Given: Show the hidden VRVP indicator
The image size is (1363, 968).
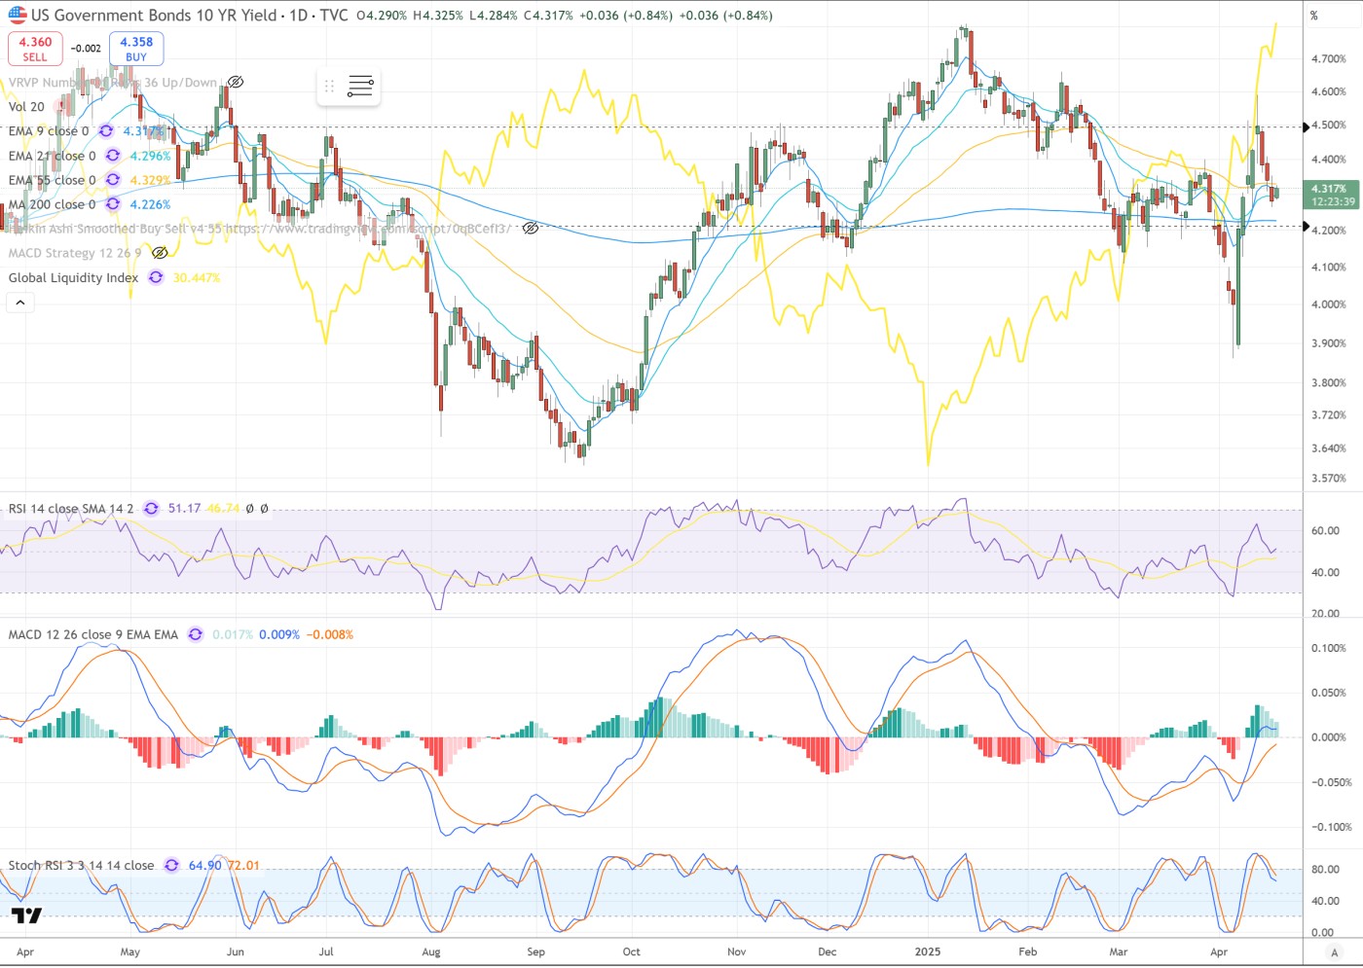Looking at the screenshot, I should coord(236,83).
